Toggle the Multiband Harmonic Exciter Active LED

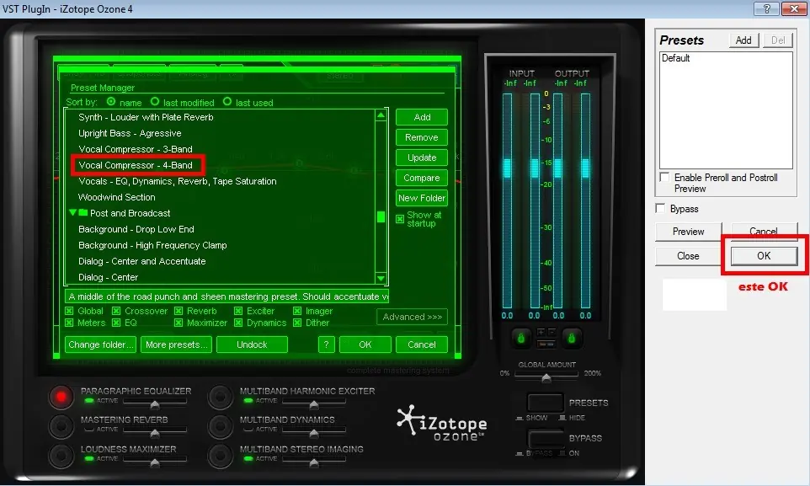tap(248, 401)
